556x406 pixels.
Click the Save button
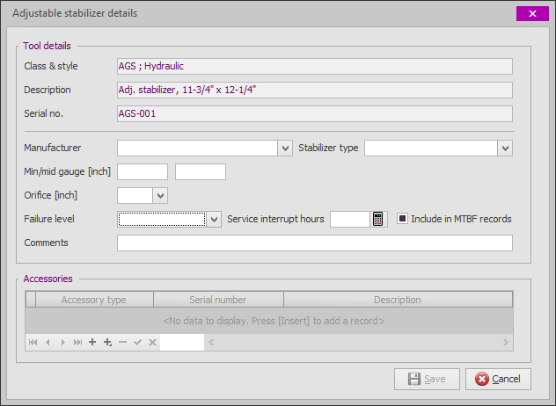coord(428,379)
